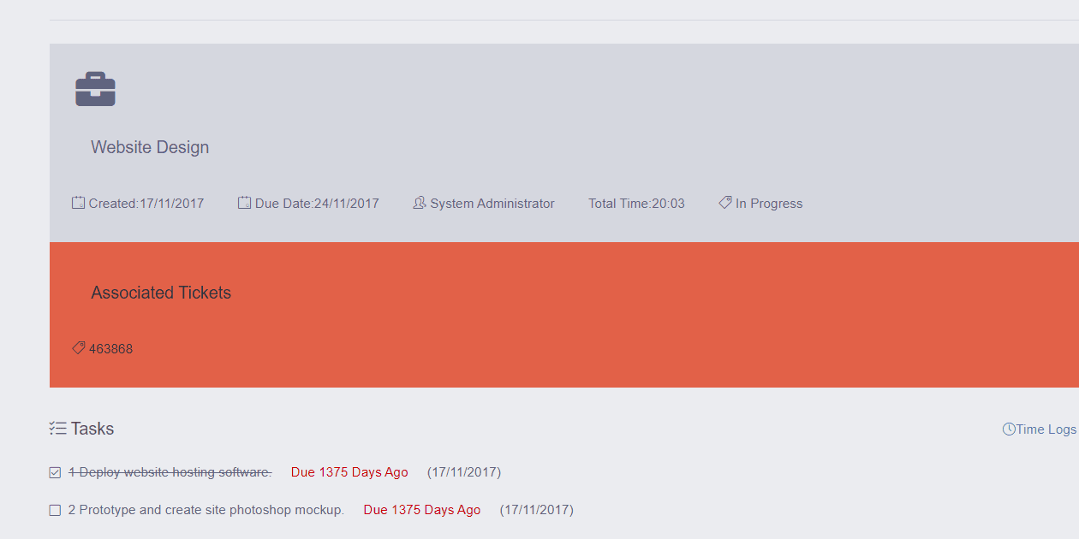Click the clock icon beside Time Logs
This screenshot has width=1079, height=539.
coord(1009,429)
